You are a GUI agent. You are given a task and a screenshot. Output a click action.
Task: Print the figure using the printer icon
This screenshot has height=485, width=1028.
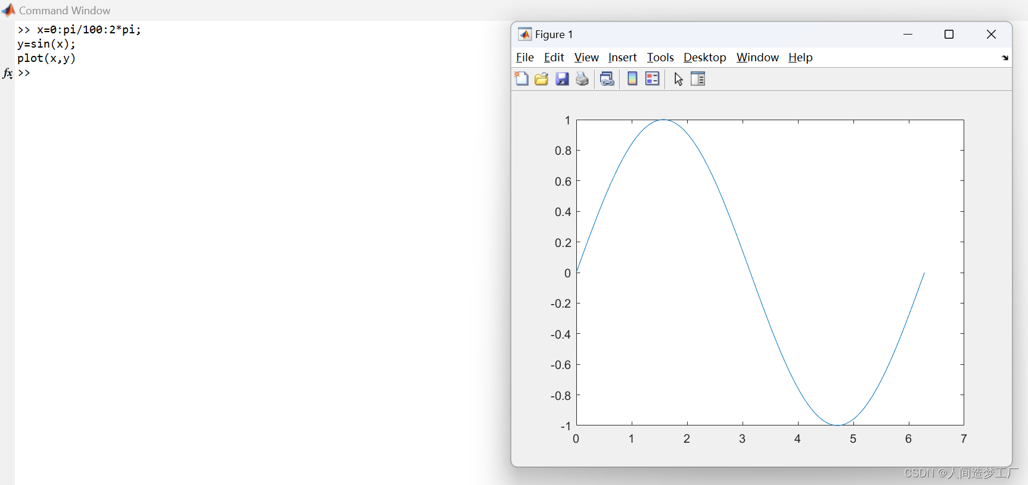pyautogui.click(x=582, y=79)
